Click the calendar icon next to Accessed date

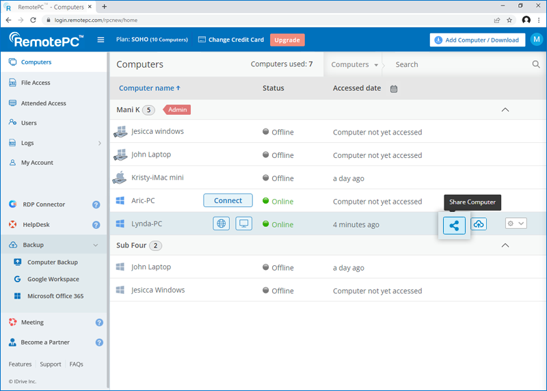pos(394,89)
